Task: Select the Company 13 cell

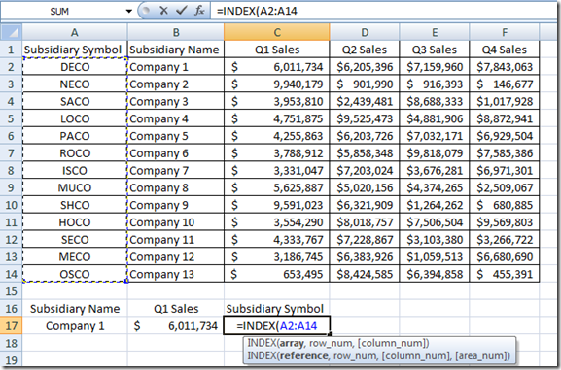Action: pos(176,274)
